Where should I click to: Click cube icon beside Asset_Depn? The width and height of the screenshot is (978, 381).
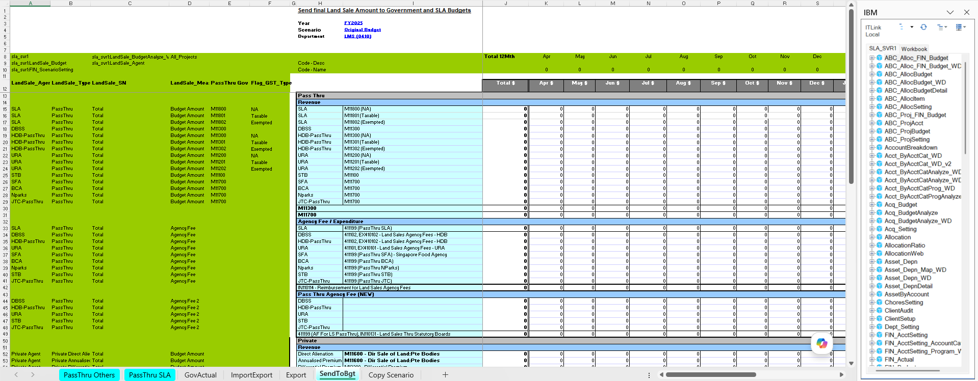coord(879,262)
